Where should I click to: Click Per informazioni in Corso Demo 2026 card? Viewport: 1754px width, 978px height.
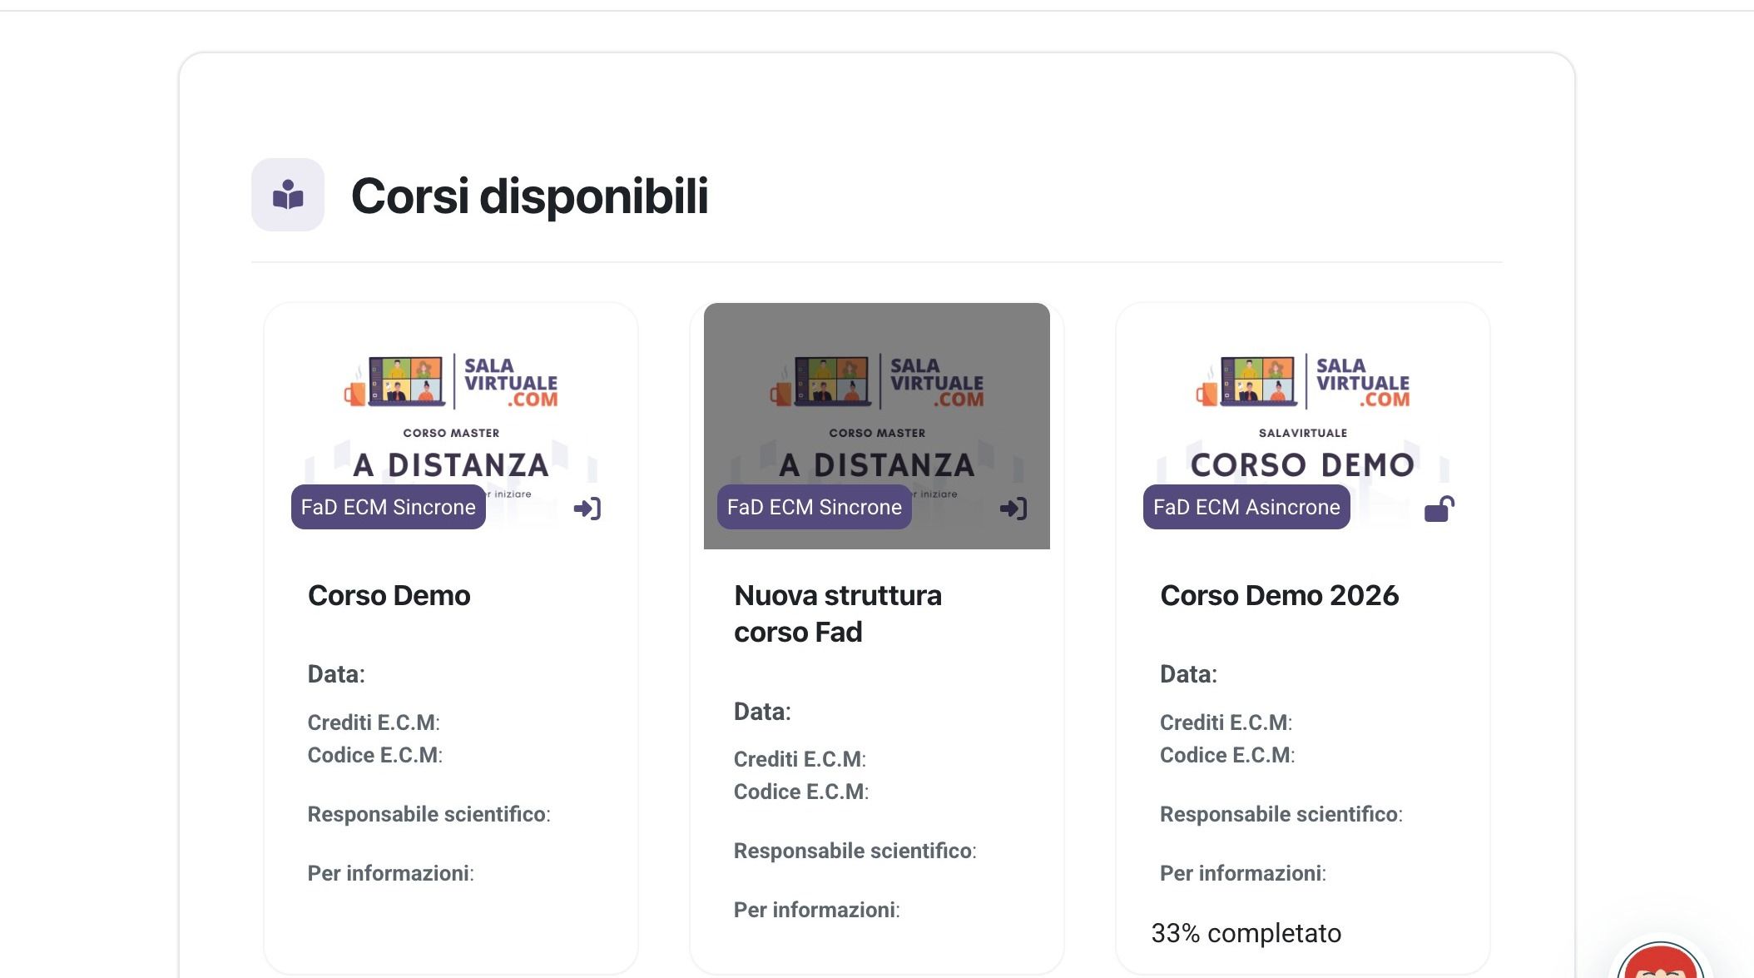click(1243, 873)
